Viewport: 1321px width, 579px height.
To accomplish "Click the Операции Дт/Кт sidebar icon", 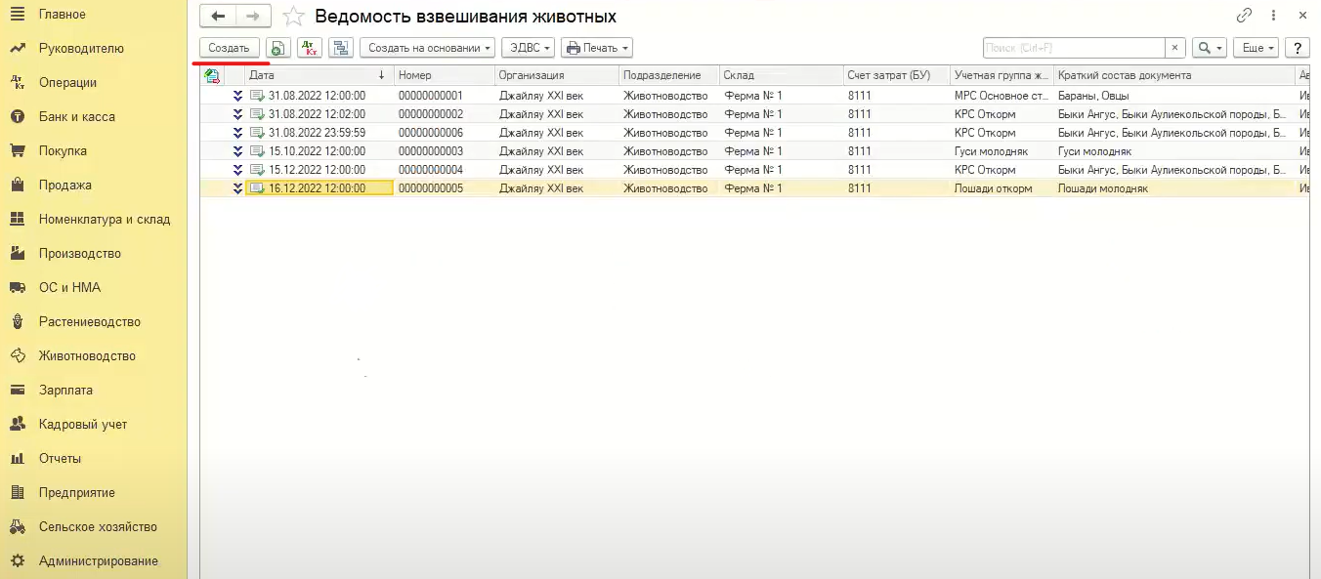I will tap(18, 83).
